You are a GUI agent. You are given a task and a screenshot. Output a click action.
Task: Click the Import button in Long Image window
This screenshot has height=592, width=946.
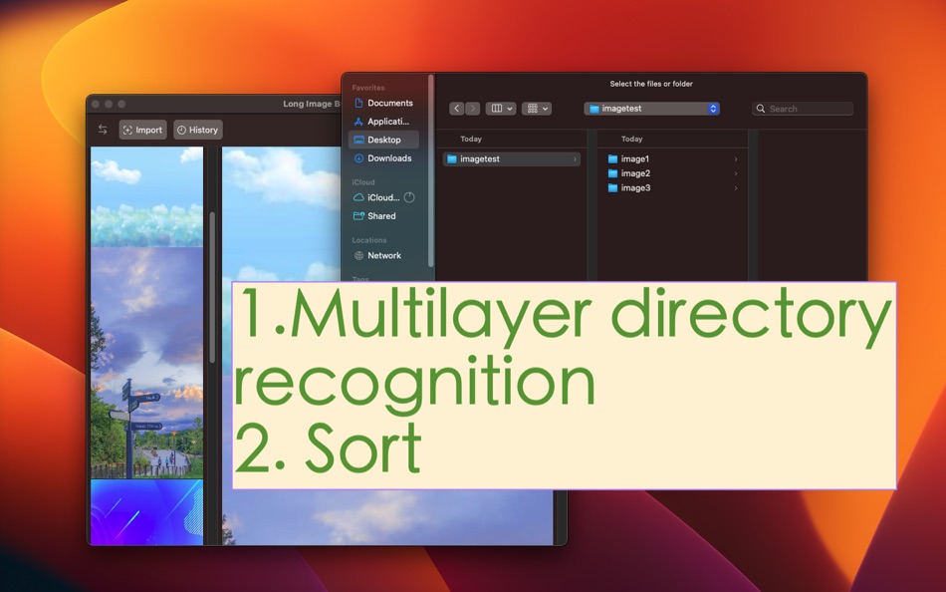(x=143, y=130)
